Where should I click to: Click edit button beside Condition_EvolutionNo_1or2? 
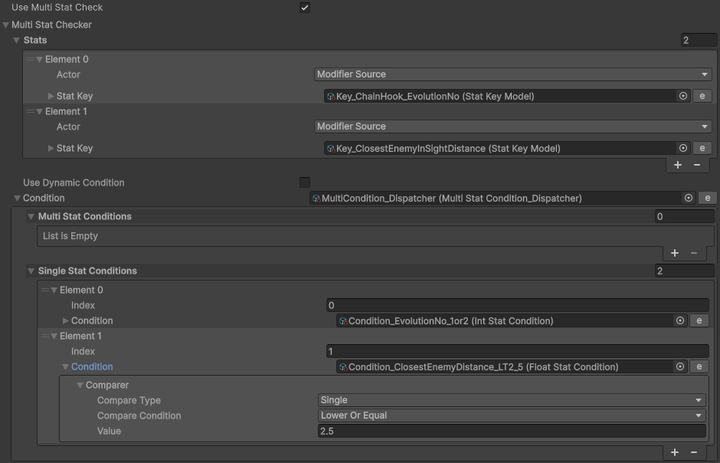pos(699,320)
